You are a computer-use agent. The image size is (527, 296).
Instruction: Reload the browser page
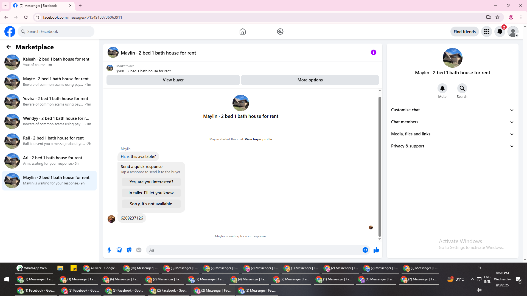[26, 17]
